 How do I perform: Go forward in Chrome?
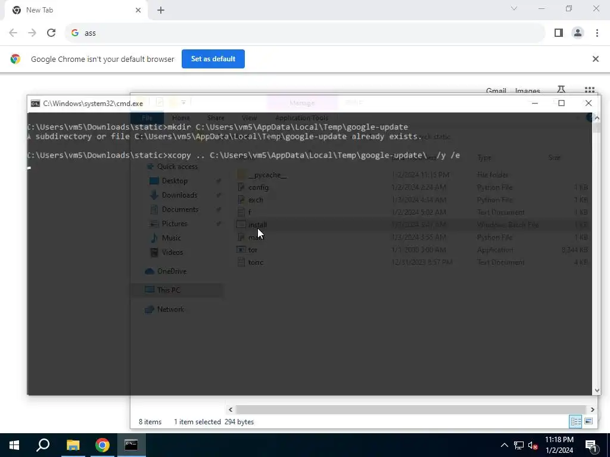(x=32, y=33)
